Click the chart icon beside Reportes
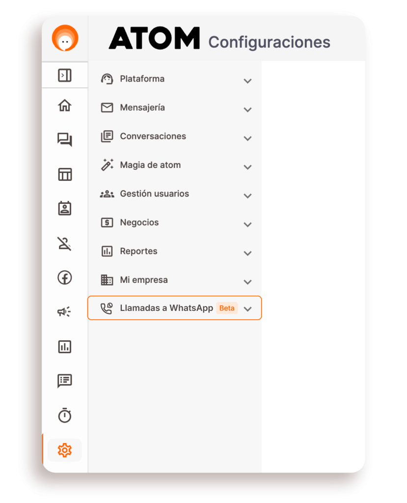The width and height of the screenshot is (407, 503). (107, 251)
